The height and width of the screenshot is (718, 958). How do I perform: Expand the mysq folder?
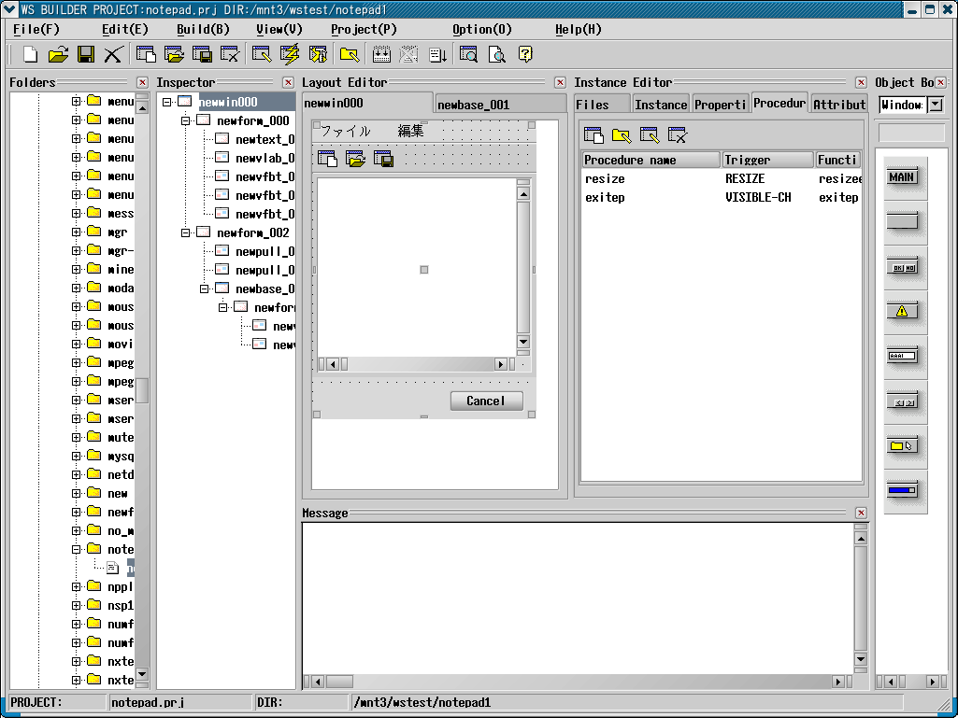coord(77,456)
